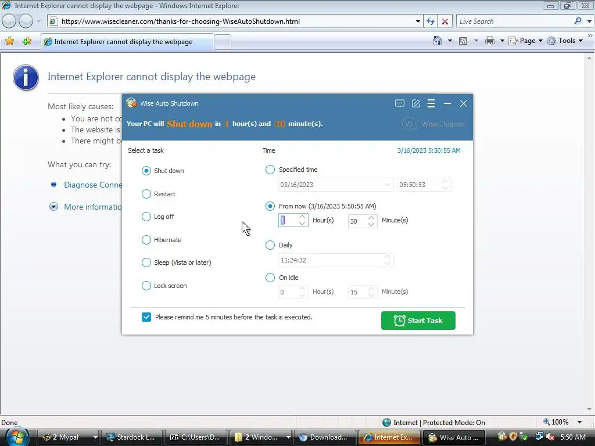
Task: Open the hamburger menu in Wise Auto Shutdown
Action: (431, 103)
